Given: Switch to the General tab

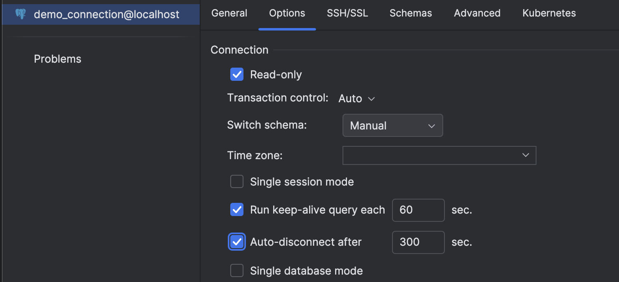Looking at the screenshot, I should 229,13.
